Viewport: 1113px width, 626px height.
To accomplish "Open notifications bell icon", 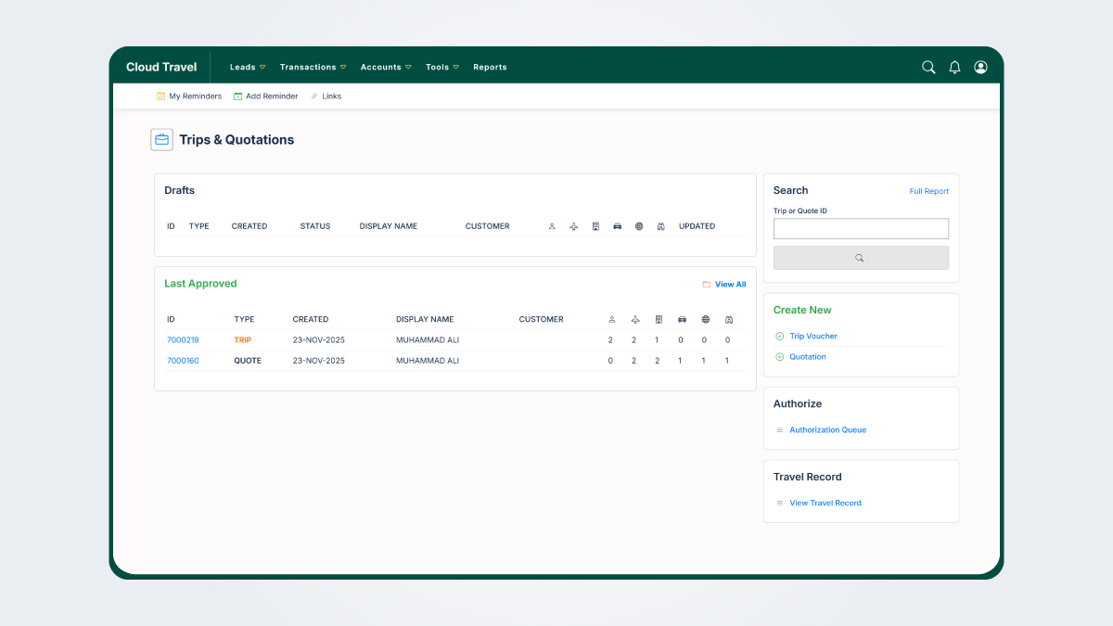I will click(x=954, y=68).
